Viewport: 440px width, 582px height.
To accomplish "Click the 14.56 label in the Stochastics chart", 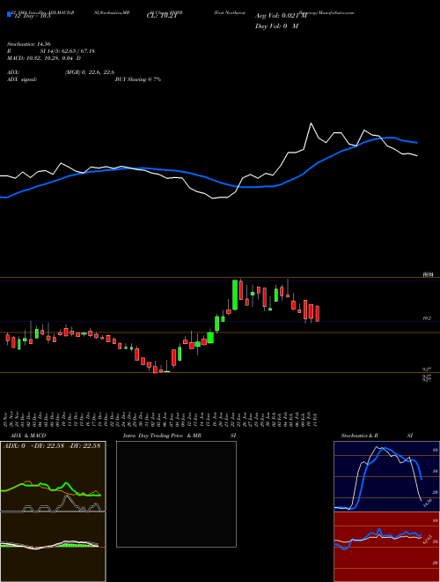I will pyautogui.click(x=428, y=504).
